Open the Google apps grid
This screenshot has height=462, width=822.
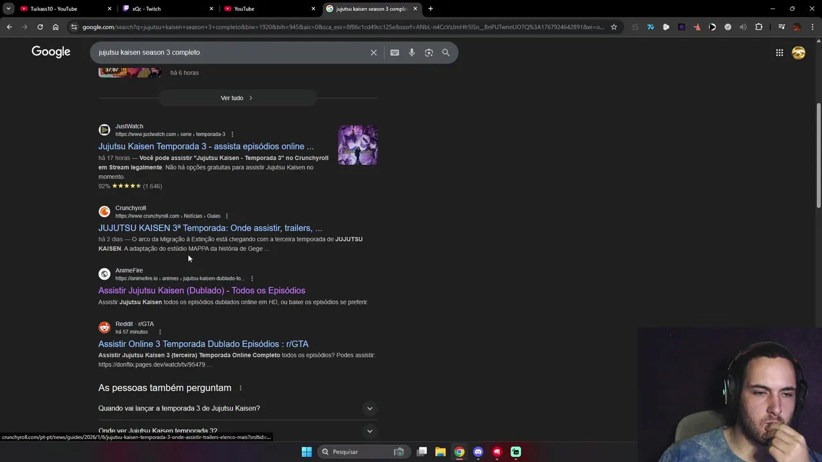[780, 53]
